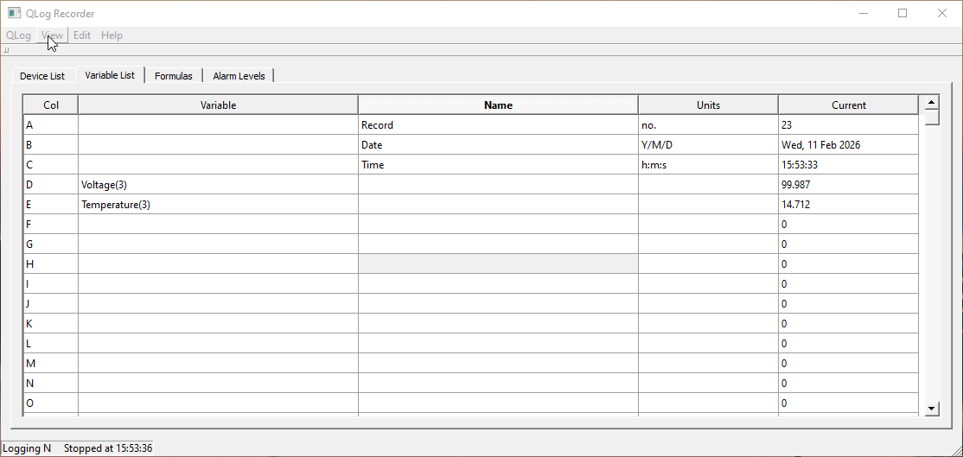
Task: Click the Variable column header
Action: (218, 105)
